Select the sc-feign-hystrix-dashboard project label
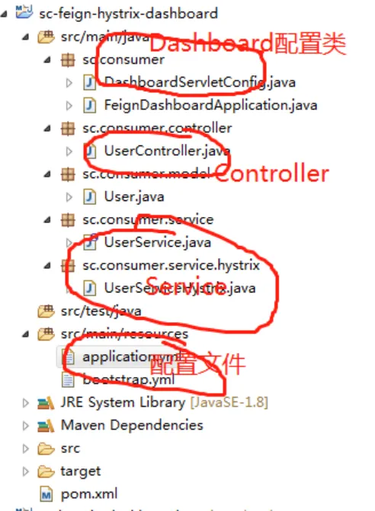 coord(128,14)
